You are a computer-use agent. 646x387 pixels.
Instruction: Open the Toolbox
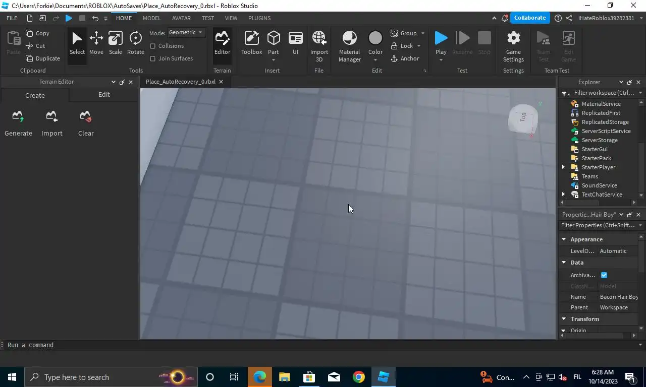[251, 43]
